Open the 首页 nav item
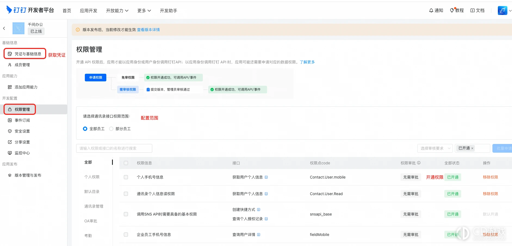This screenshot has width=512, height=246. 67,11
